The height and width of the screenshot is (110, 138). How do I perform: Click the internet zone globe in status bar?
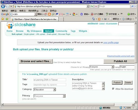(101, 108)
